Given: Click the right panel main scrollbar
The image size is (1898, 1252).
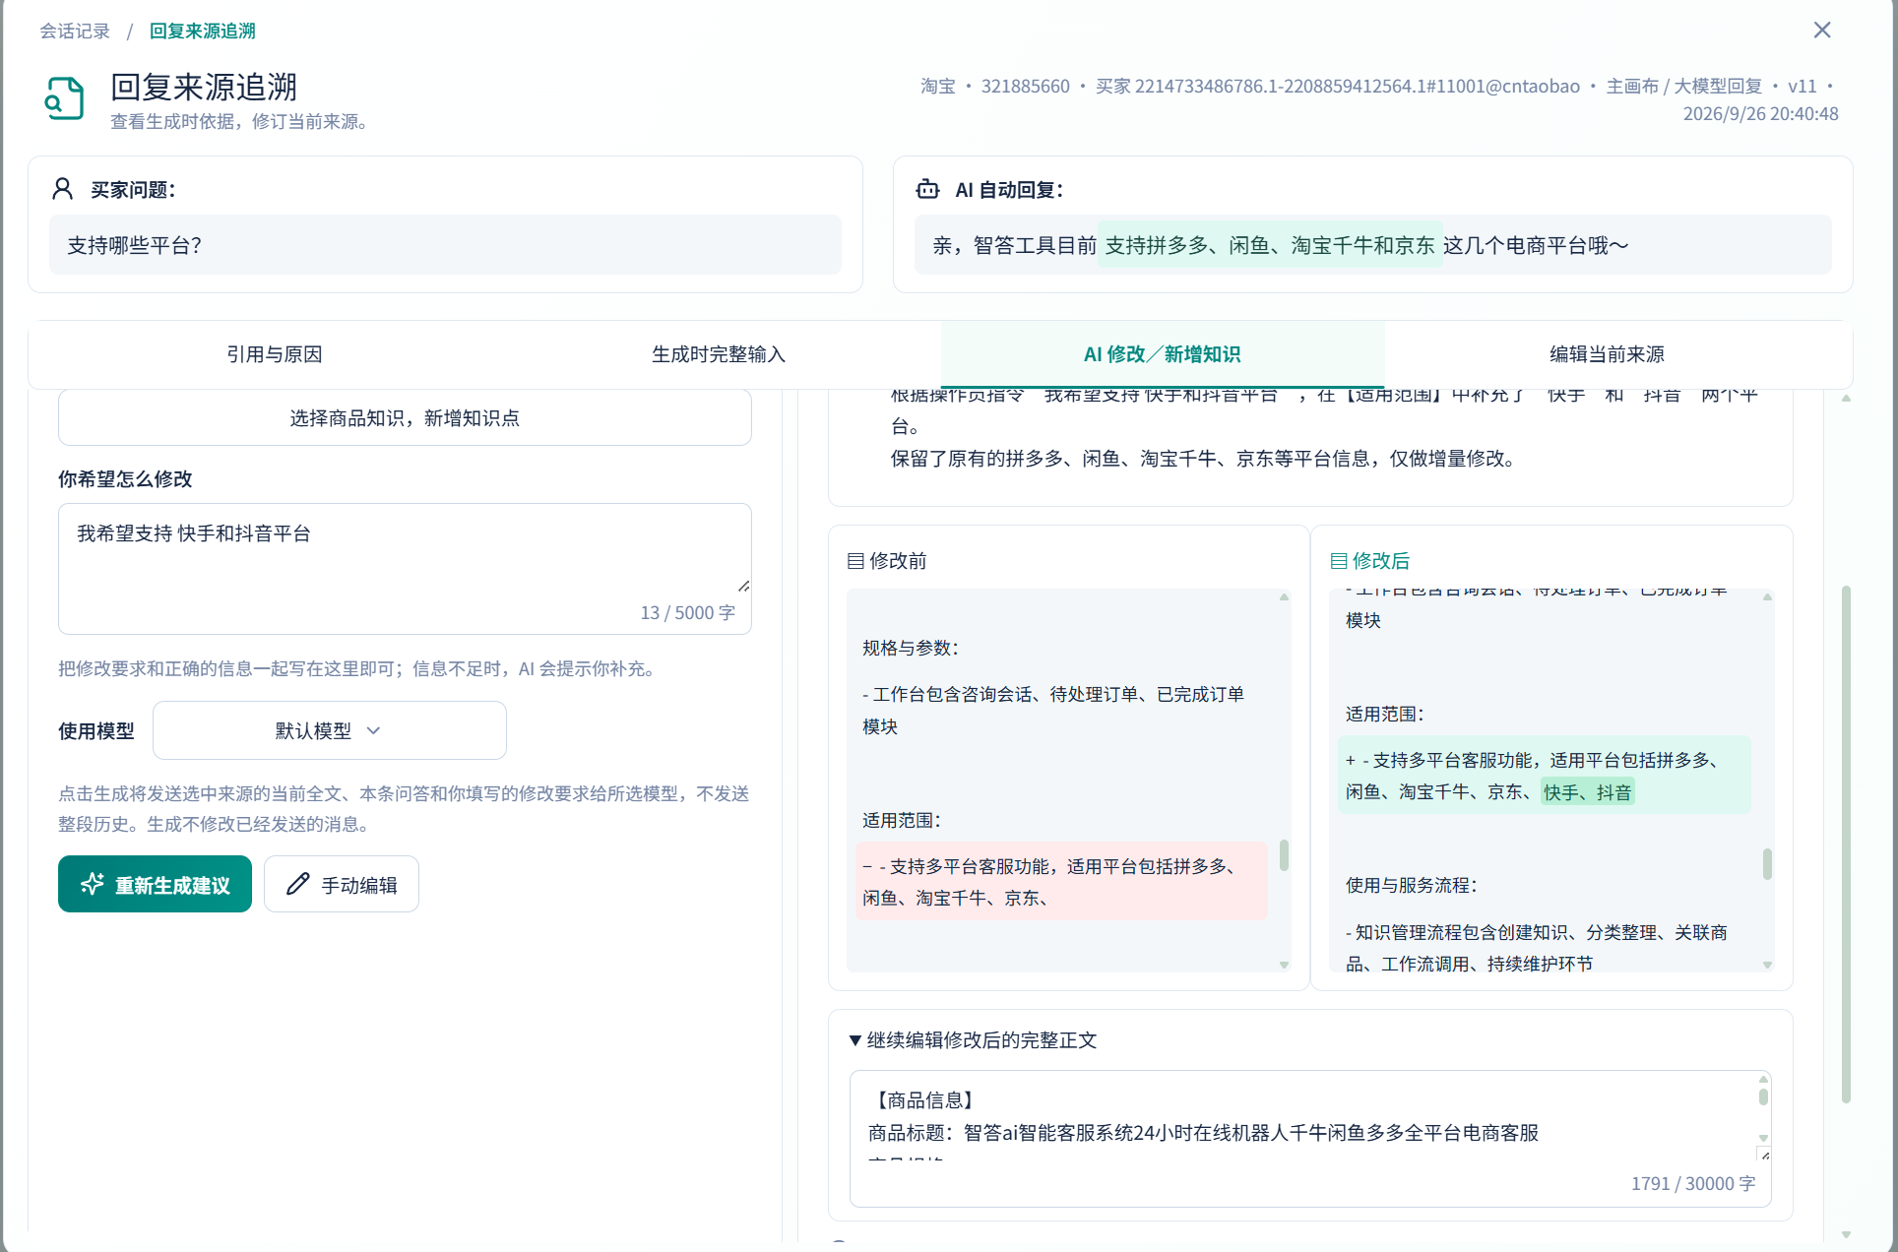Looking at the screenshot, I should point(1846,845).
